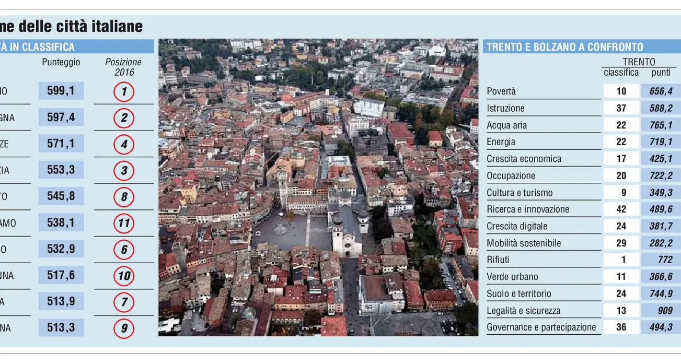681x364 pixels.
Task: Select the score 517,6
Action: coord(61,275)
